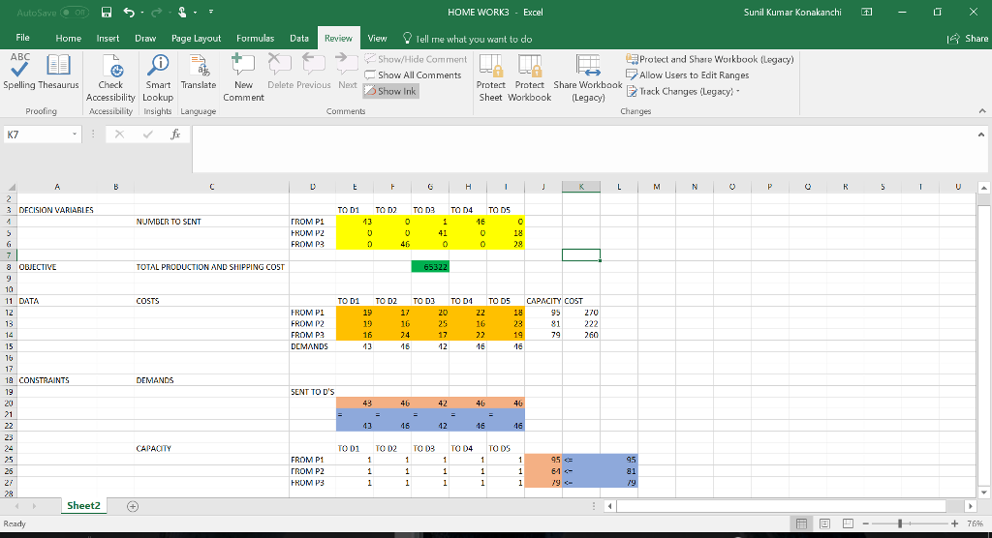Open Allow Users to Edit Ranges
The width and height of the screenshot is (992, 538).
[x=688, y=75]
